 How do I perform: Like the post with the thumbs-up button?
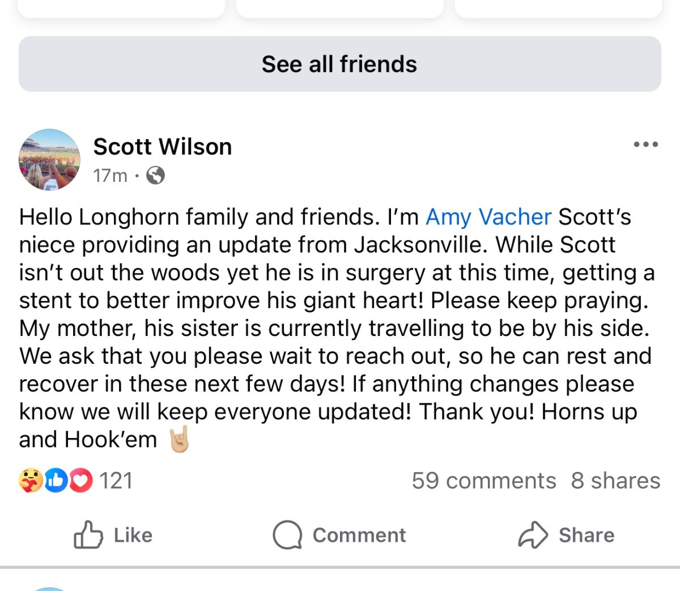click(113, 535)
